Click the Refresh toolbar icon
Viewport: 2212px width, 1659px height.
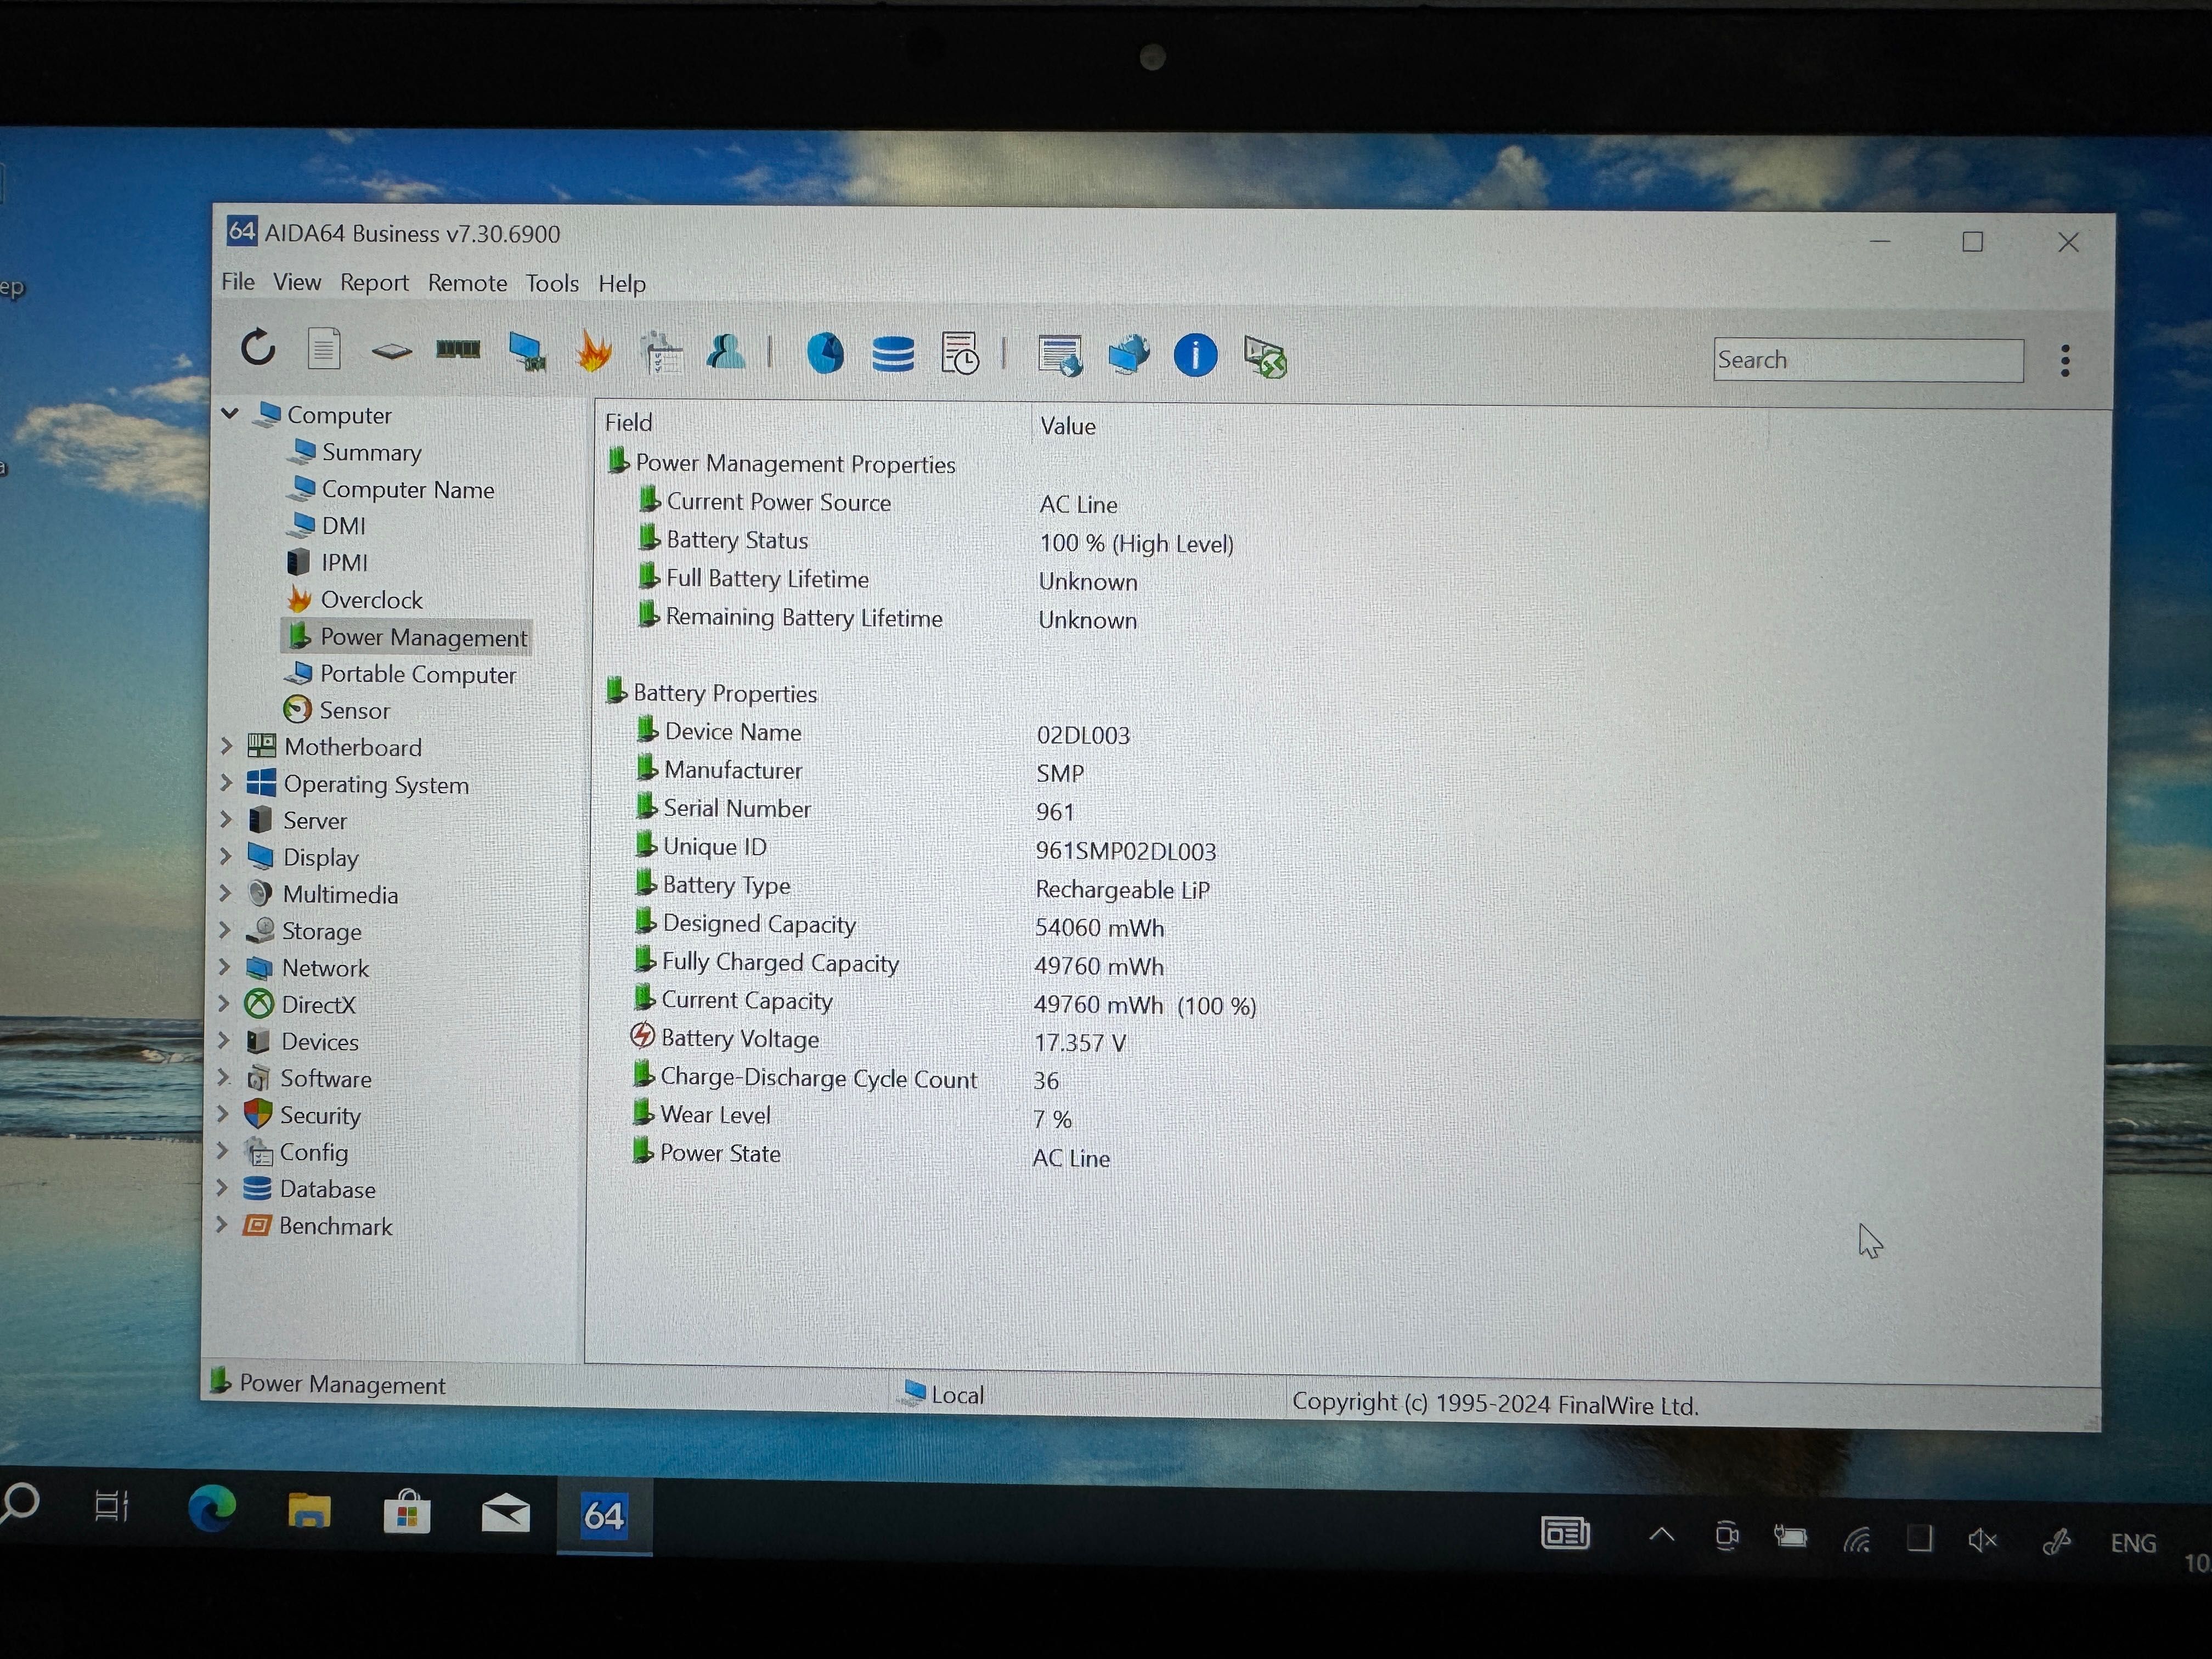(x=258, y=348)
